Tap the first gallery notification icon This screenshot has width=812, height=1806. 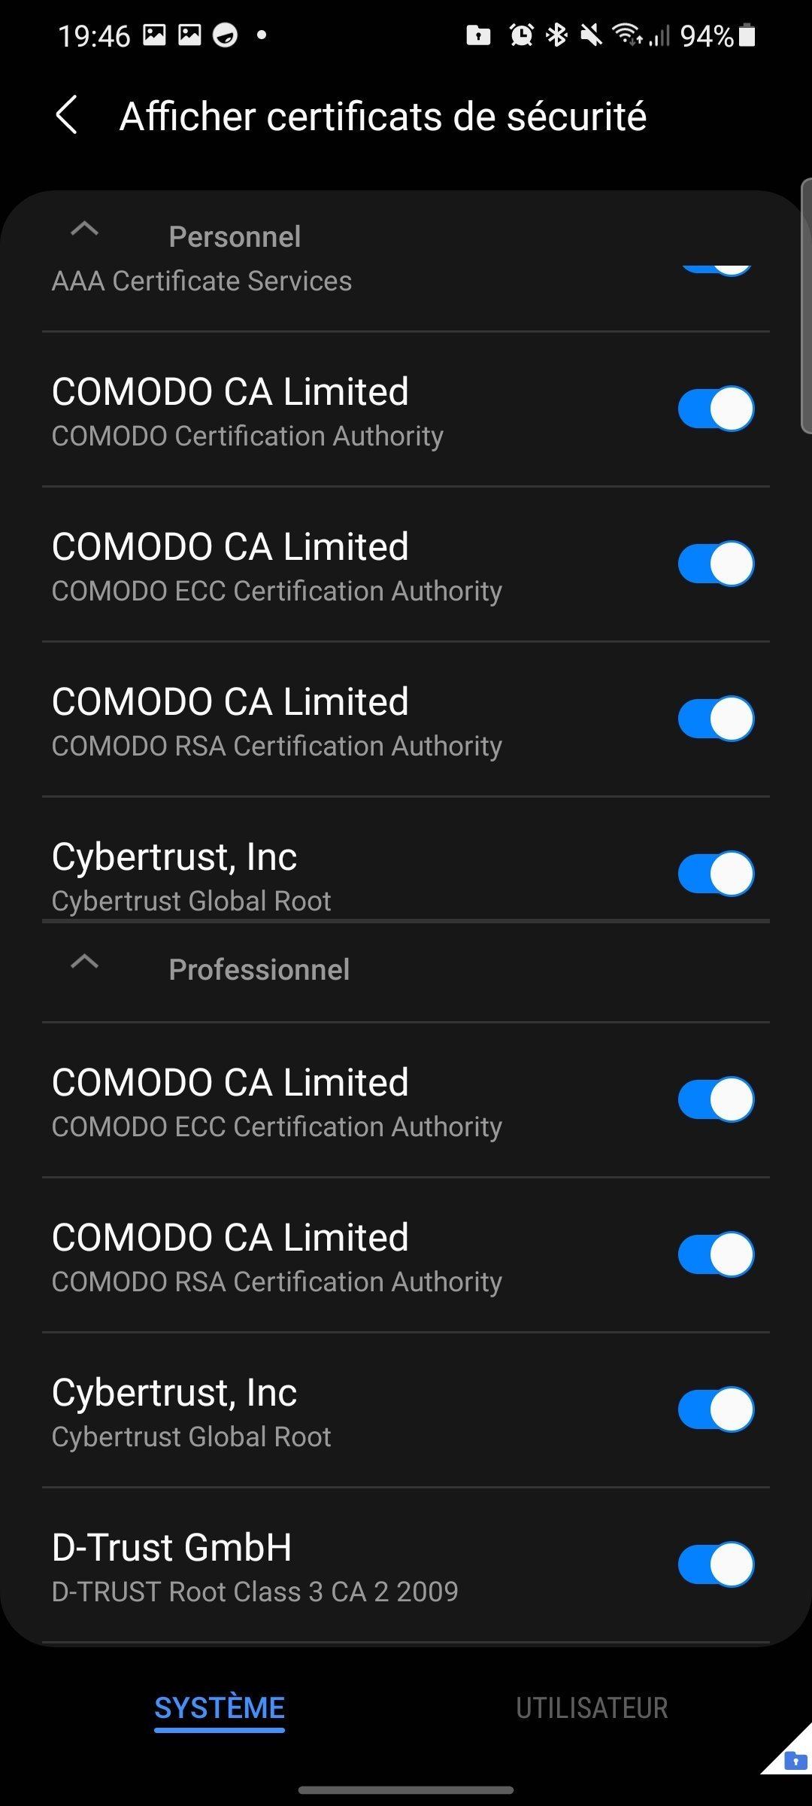coord(154,35)
